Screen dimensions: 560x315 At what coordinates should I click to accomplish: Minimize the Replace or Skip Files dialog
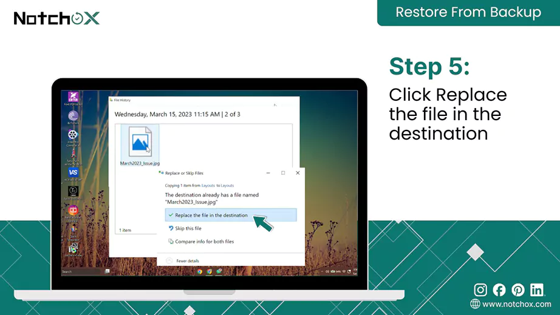tap(268, 173)
